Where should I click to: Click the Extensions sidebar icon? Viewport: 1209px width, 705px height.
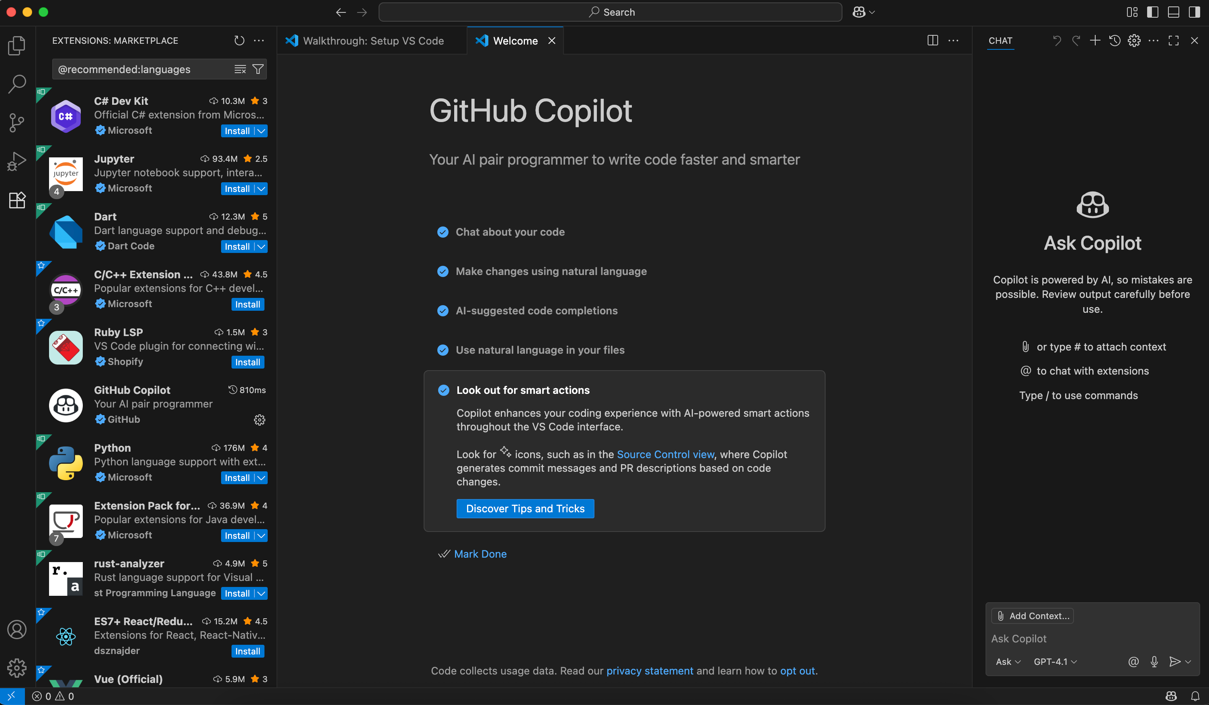pos(17,200)
